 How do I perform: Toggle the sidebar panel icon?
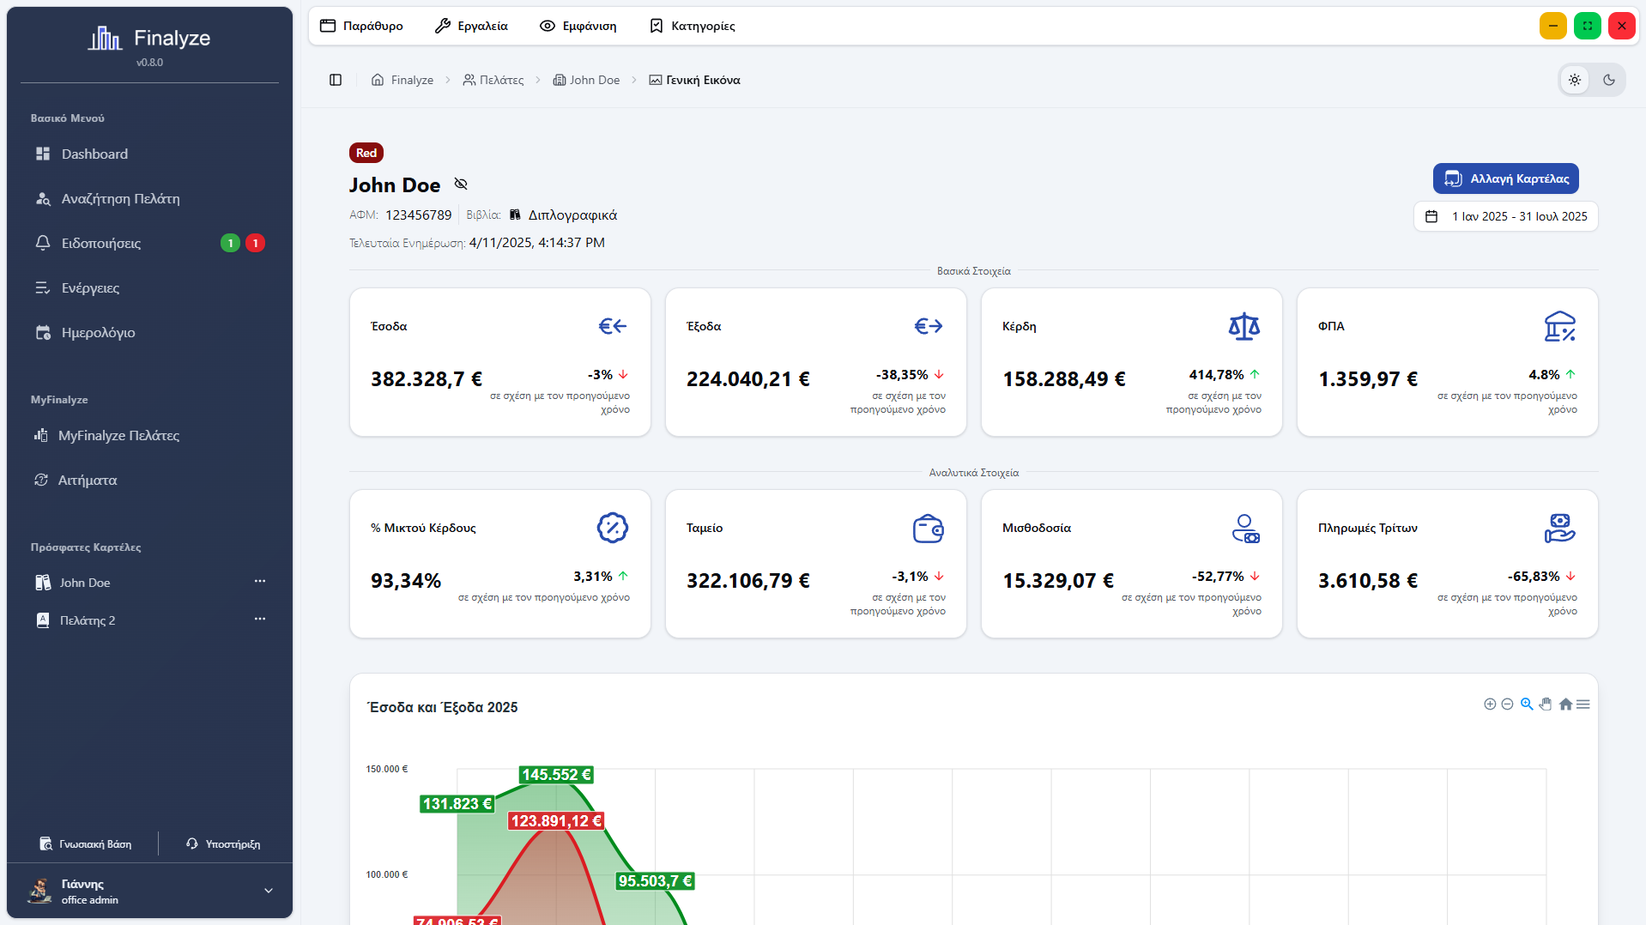pos(336,80)
